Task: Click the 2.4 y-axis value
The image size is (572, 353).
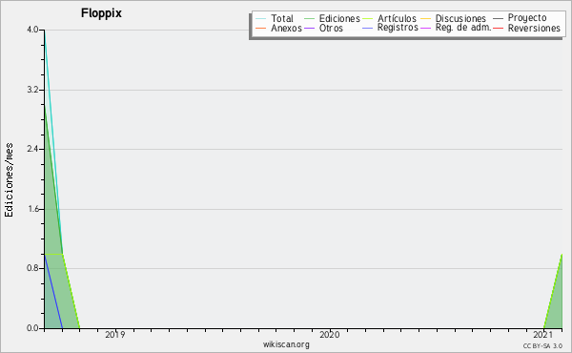Action: point(32,149)
